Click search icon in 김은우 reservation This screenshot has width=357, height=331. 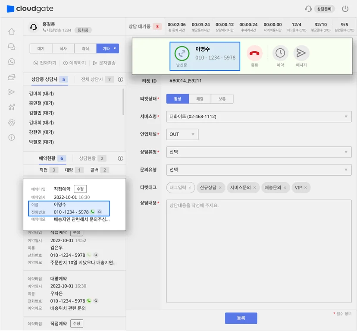click(96, 255)
